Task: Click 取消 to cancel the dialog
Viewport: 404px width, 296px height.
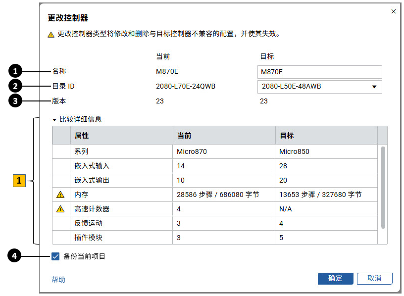Action: (x=374, y=279)
